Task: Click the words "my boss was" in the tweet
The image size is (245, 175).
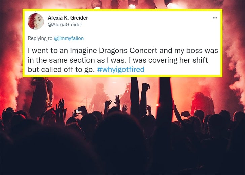Action: coord(201,51)
